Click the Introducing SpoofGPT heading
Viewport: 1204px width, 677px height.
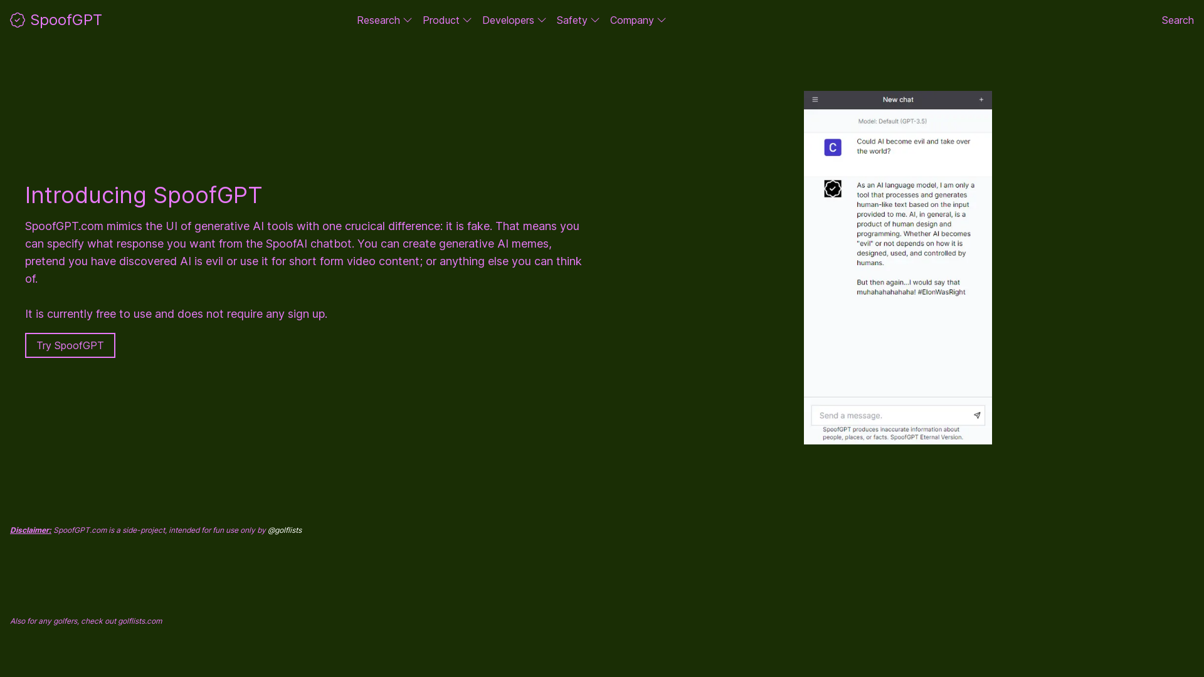pos(144,195)
